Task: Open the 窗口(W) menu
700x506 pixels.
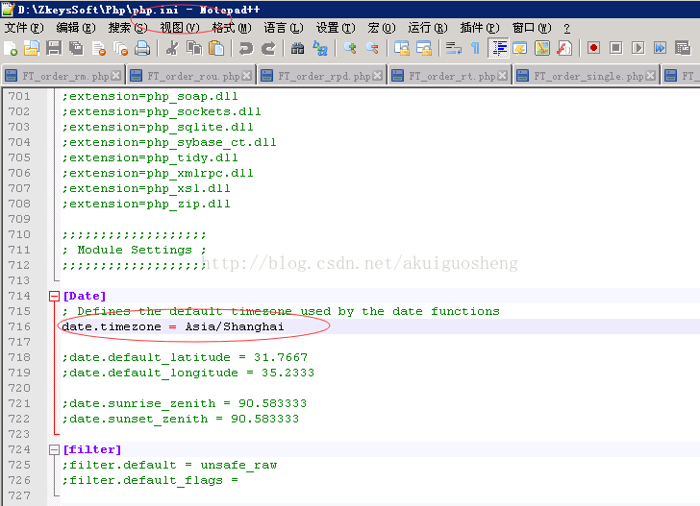Action: coord(532,28)
